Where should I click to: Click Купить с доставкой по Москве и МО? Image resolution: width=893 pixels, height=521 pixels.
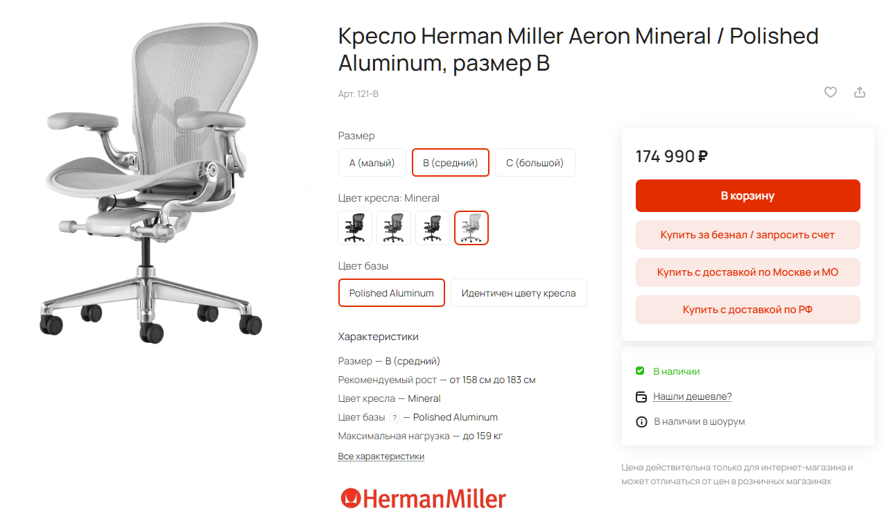pos(748,272)
